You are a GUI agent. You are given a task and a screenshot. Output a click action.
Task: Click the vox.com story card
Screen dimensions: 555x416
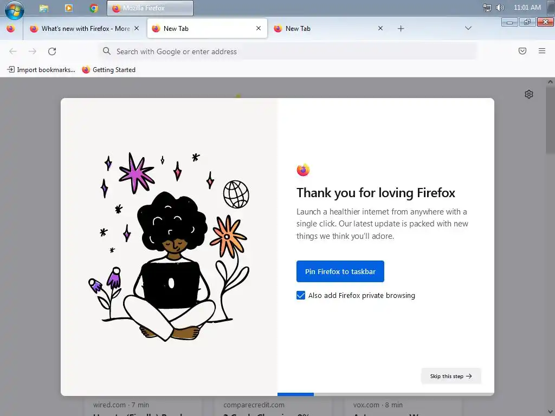[403, 406]
